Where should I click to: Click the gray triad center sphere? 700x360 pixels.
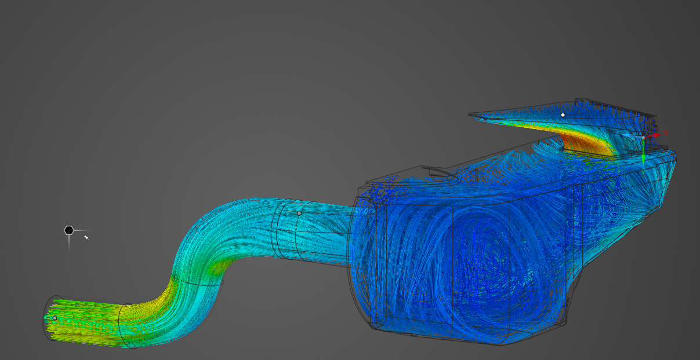643,137
